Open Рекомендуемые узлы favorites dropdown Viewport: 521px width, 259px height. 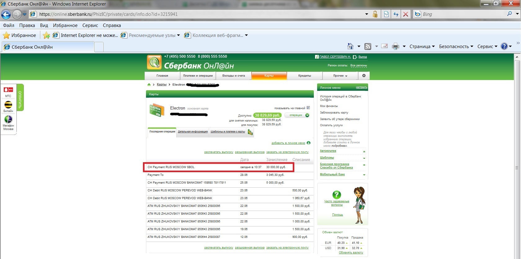pos(150,35)
